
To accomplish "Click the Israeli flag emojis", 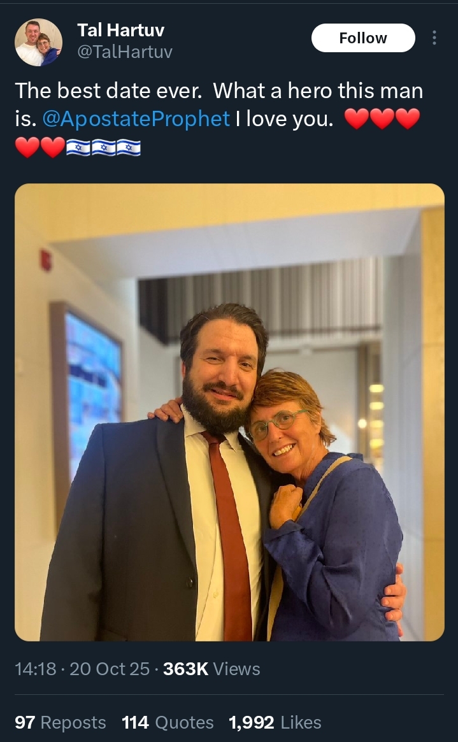I will pyautogui.click(x=103, y=147).
